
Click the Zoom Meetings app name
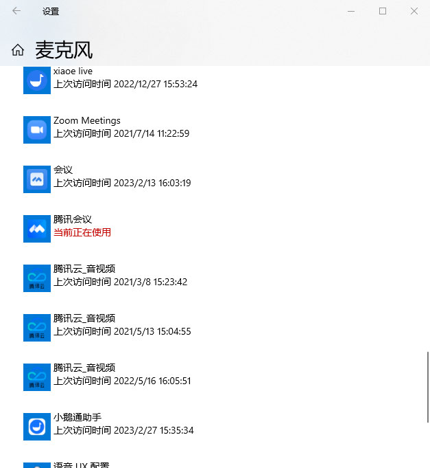coord(87,121)
